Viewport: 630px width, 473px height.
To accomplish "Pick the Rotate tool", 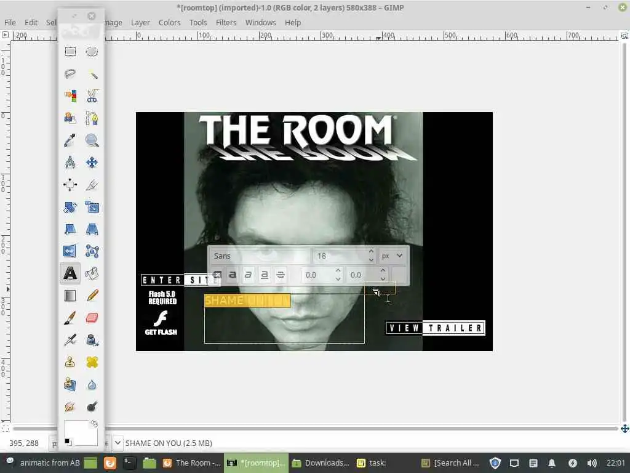I will [x=70, y=207].
